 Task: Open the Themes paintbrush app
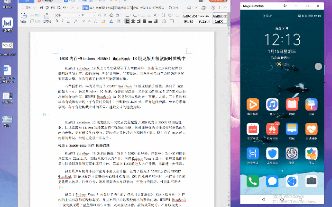click(x=312, y=105)
